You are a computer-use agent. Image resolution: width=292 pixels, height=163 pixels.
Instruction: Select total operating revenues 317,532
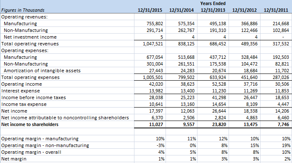tap(281, 44)
